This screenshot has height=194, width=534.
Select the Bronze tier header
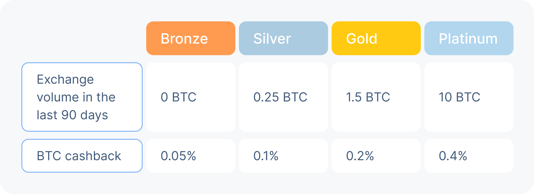tap(190, 38)
